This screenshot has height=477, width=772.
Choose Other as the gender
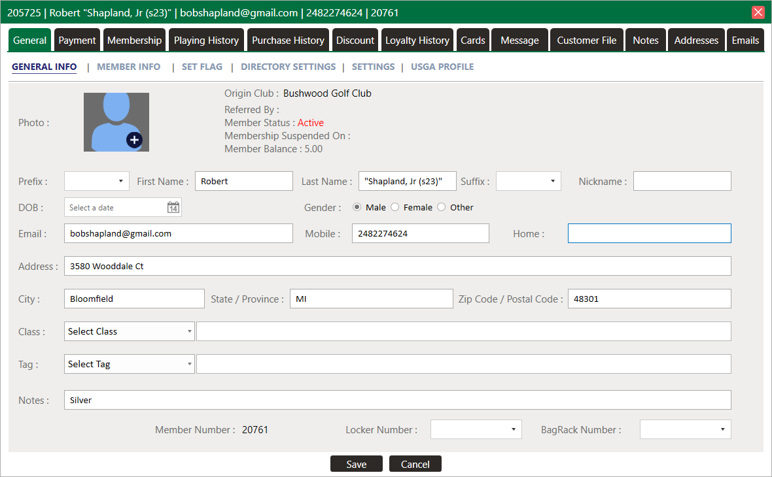pyautogui.click(x=442, y=207)
